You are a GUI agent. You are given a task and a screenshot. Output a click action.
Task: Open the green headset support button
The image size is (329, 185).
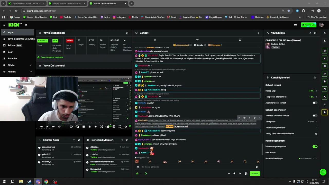click(x=323, y=172)
